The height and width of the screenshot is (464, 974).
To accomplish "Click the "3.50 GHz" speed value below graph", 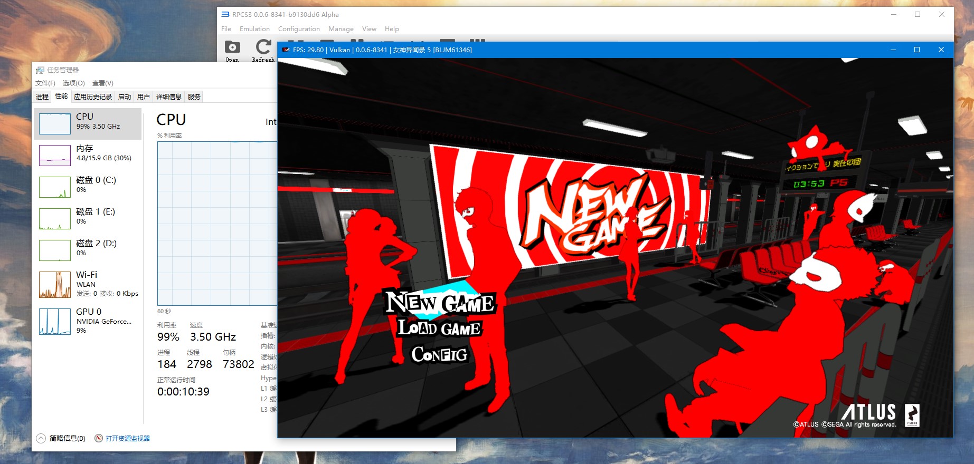I will pos(213,337).
